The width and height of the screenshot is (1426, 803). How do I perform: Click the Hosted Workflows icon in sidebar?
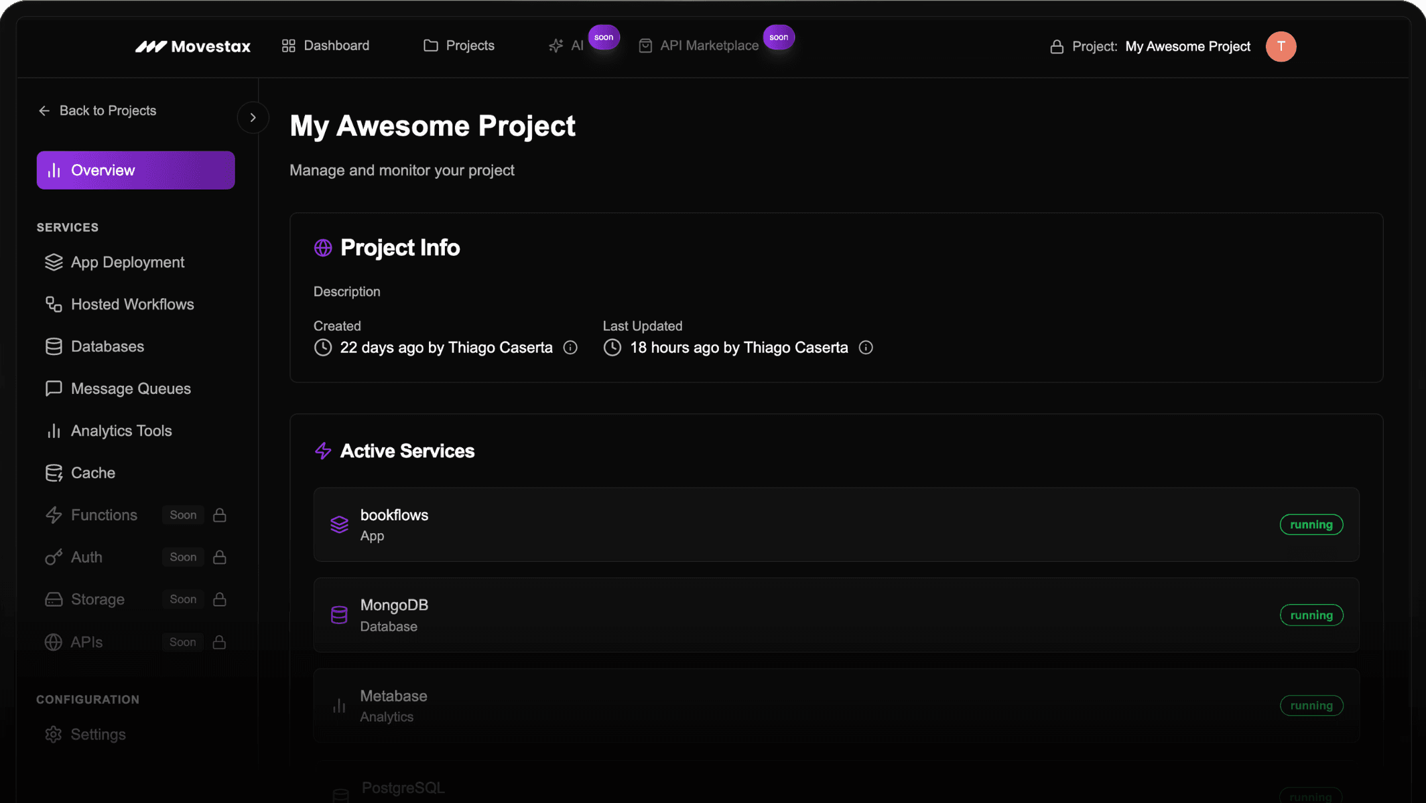point(54,305)
